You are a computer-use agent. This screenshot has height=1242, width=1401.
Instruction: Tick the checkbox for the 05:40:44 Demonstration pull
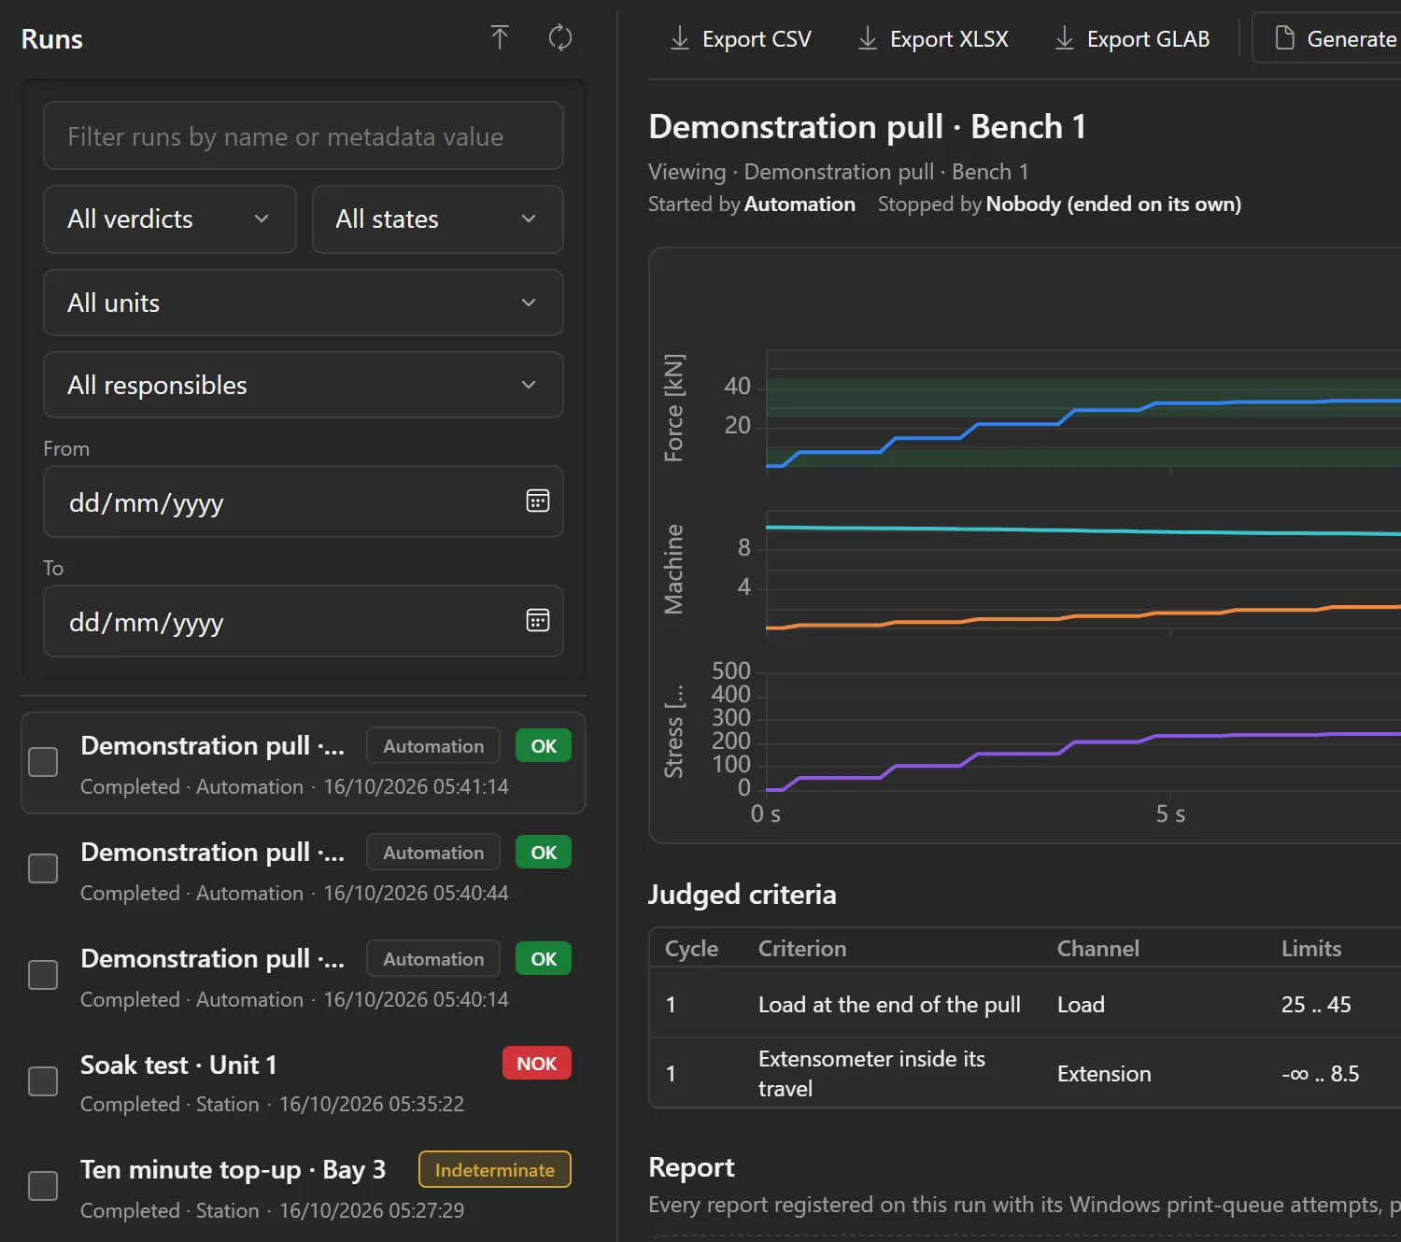coord(43,868)
